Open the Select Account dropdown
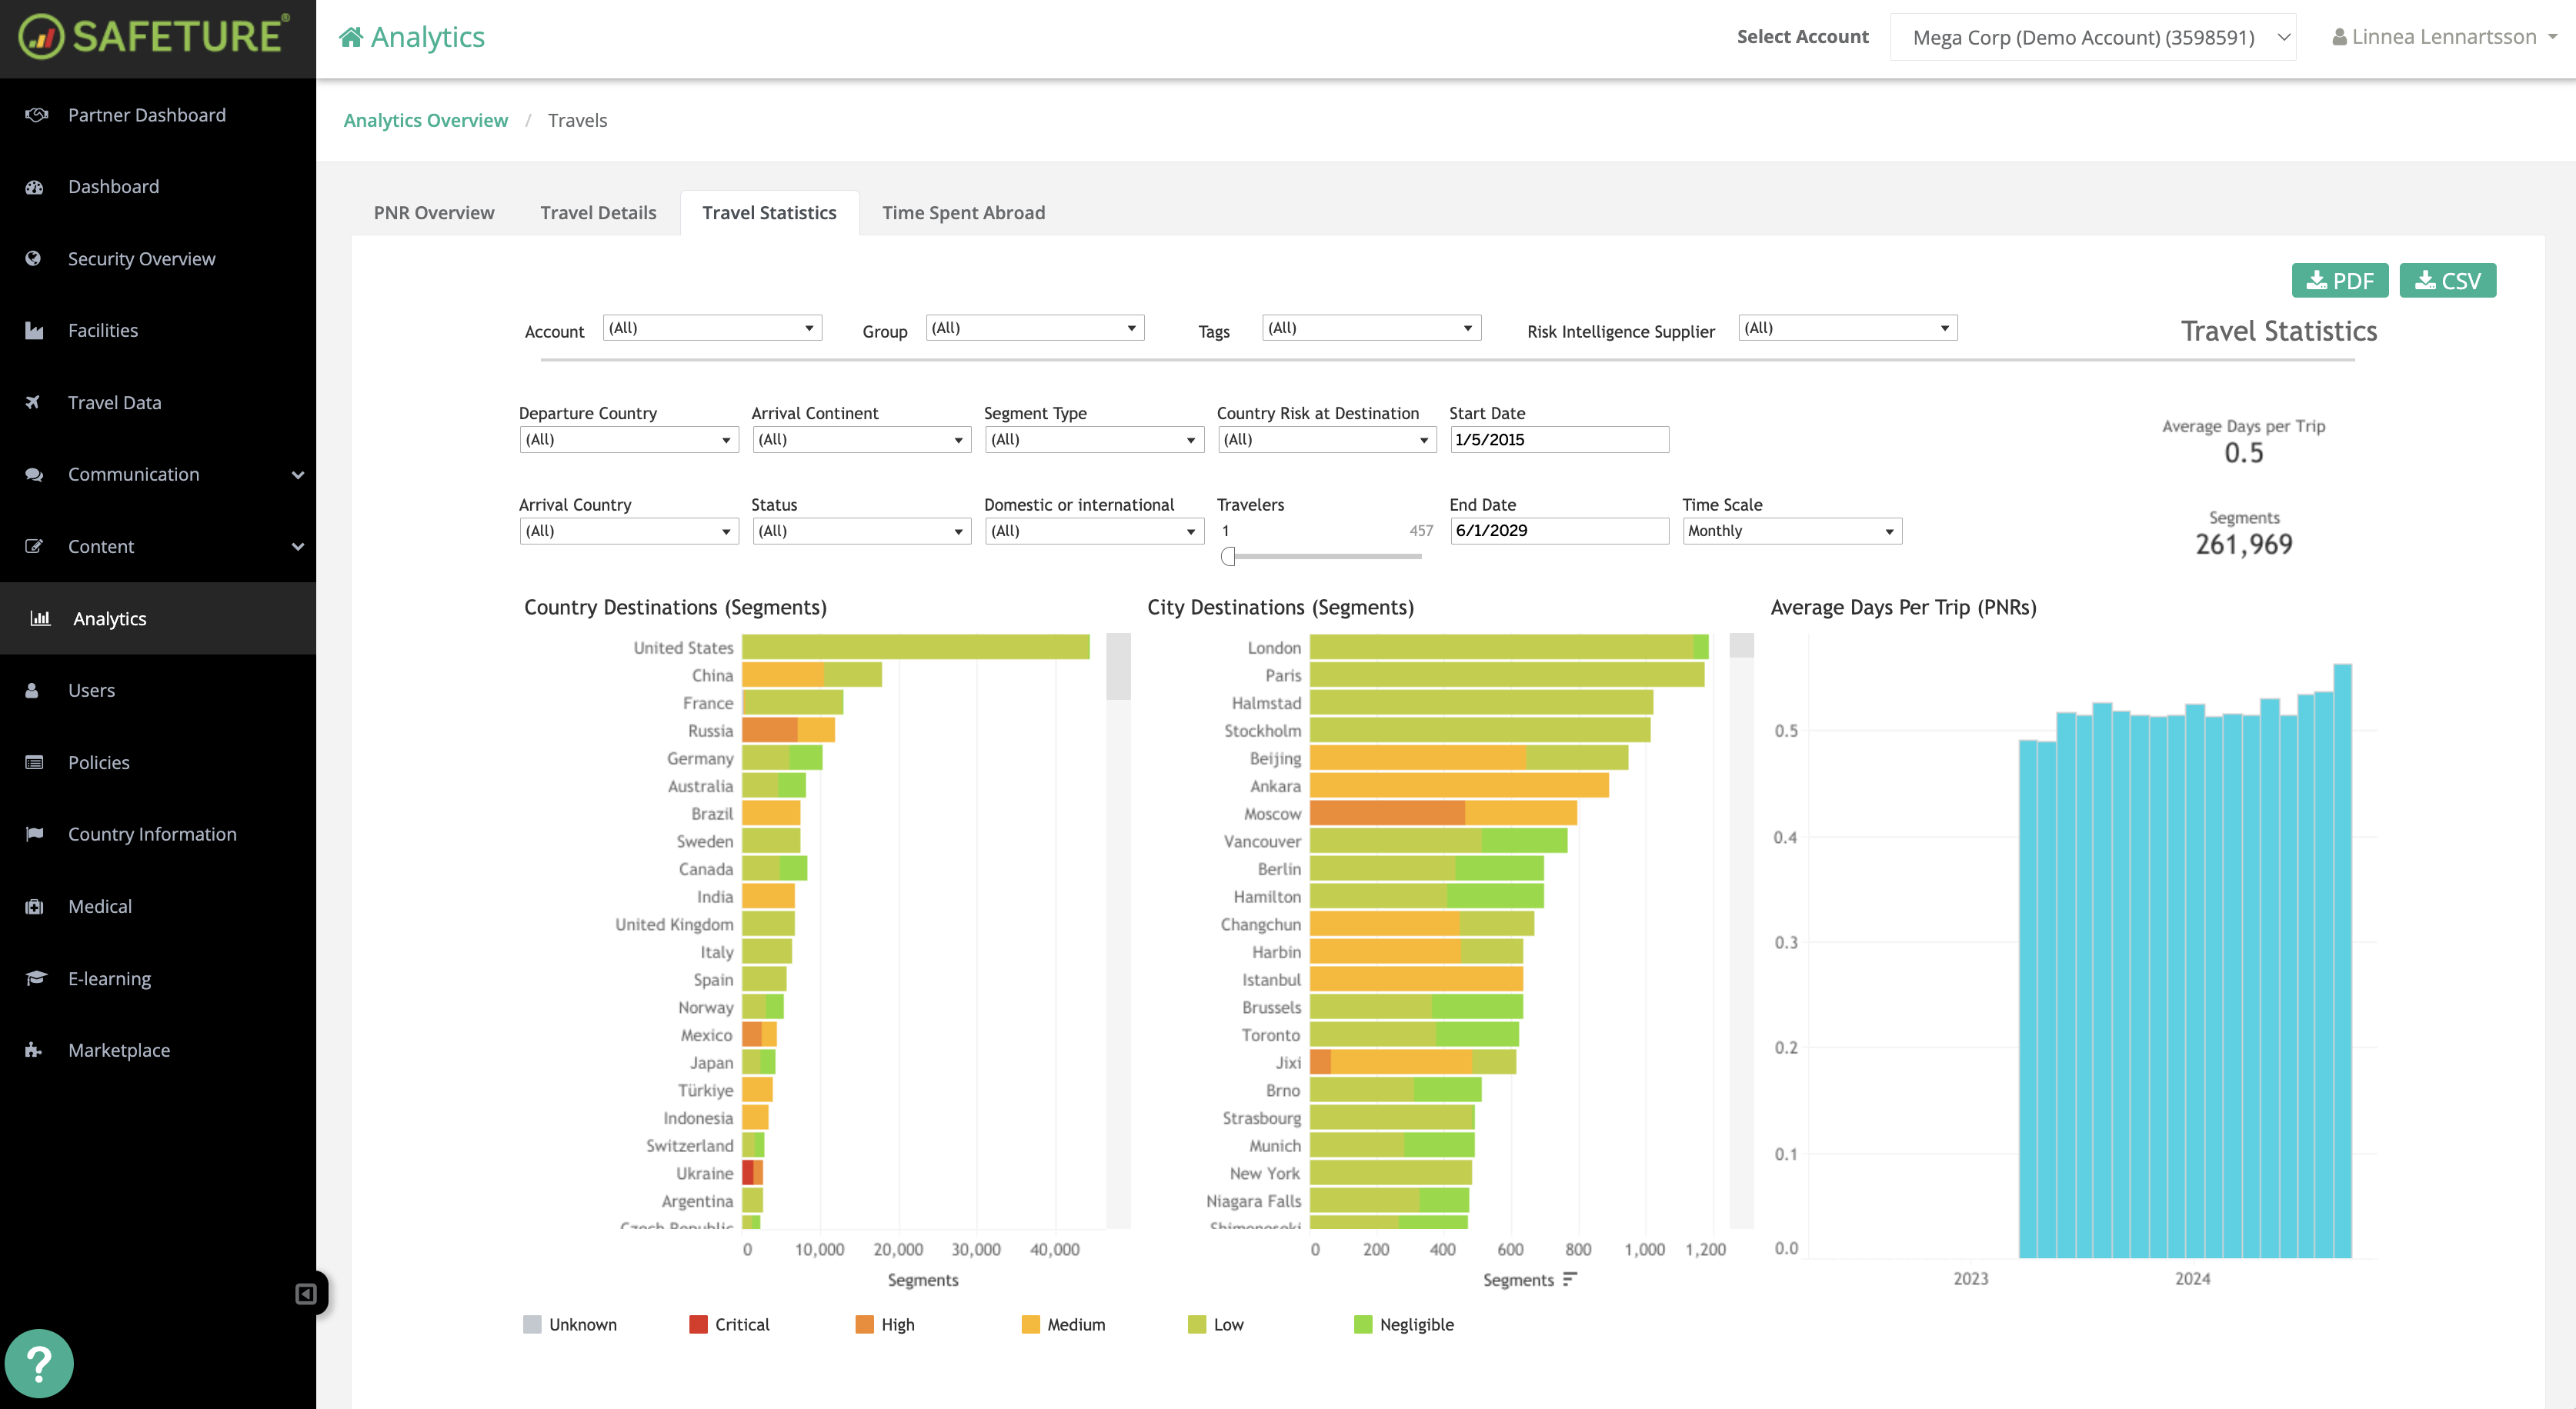 tap(2092, 37)
